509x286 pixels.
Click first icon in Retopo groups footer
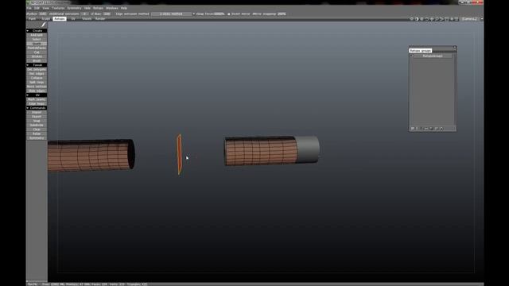(x=413, y=129)
